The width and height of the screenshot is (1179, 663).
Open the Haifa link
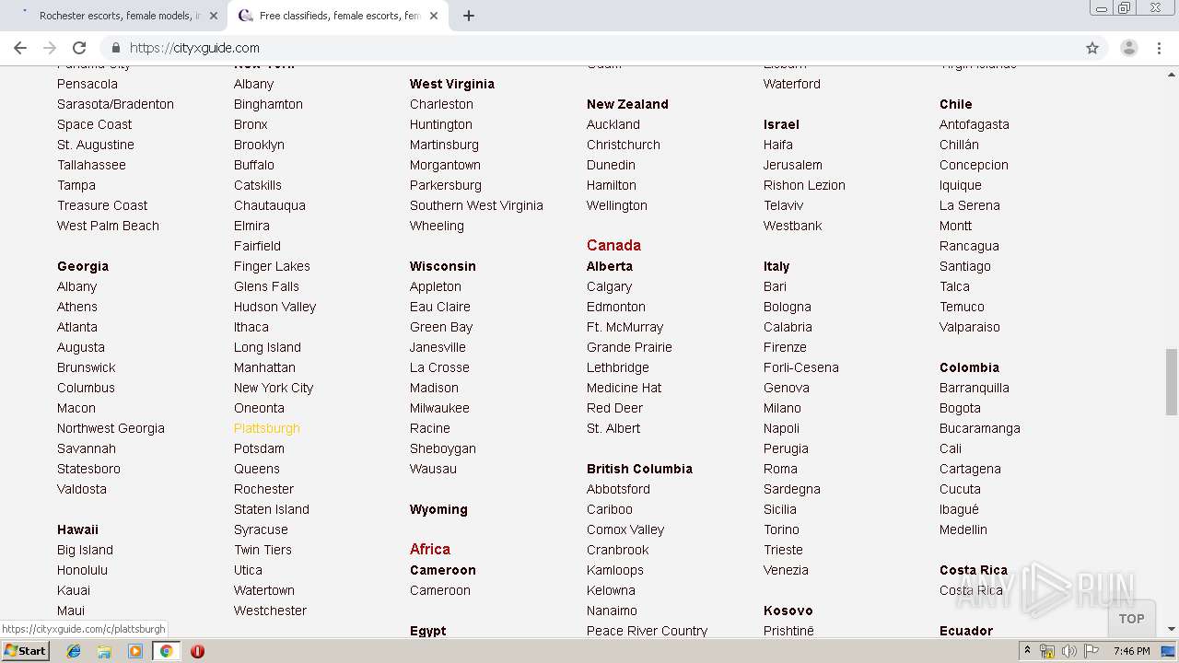tap(777, 145)
